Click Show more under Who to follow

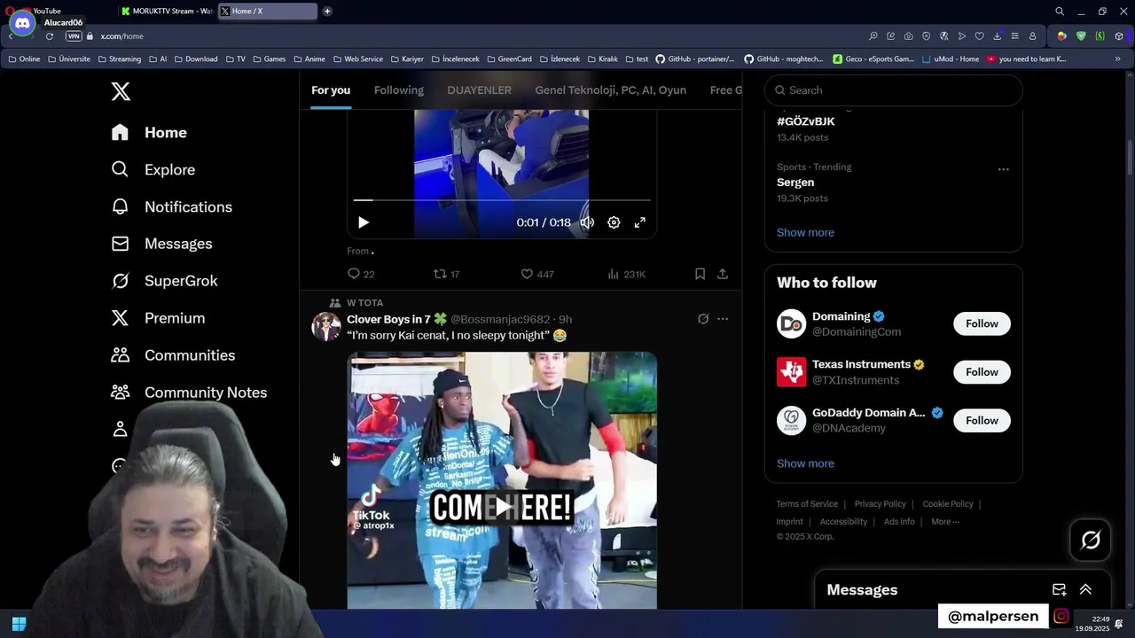805,463
